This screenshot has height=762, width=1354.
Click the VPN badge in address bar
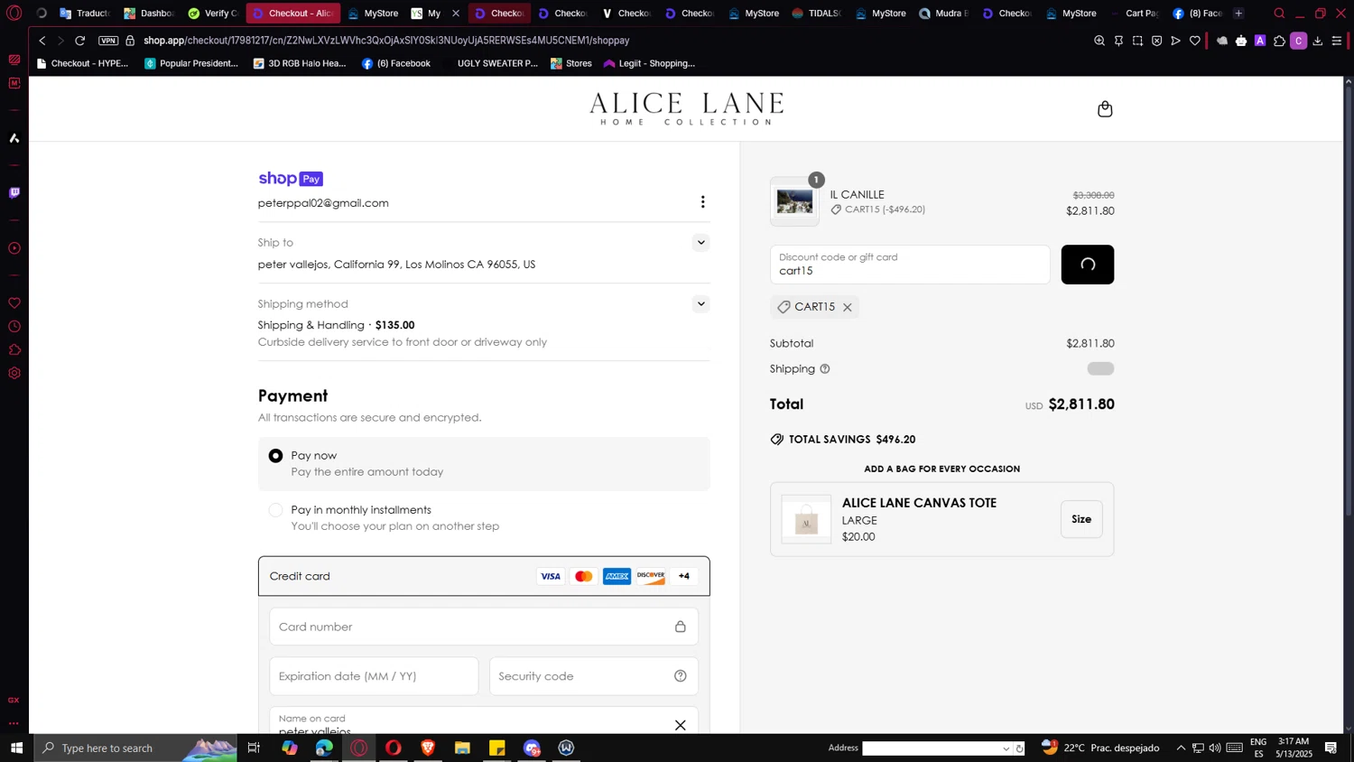pos(108,41)
